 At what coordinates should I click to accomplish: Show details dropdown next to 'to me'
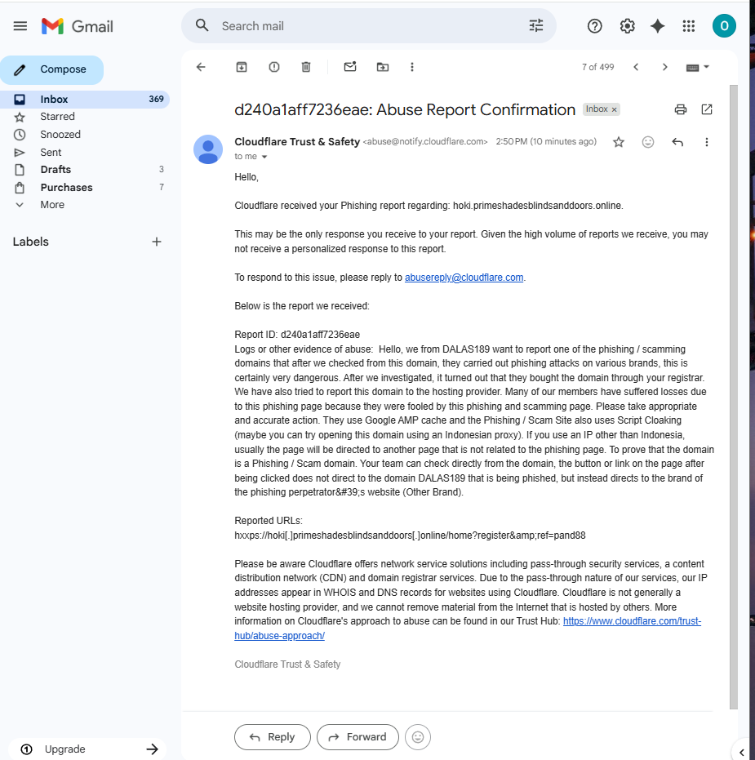click(x=264, y=157)
